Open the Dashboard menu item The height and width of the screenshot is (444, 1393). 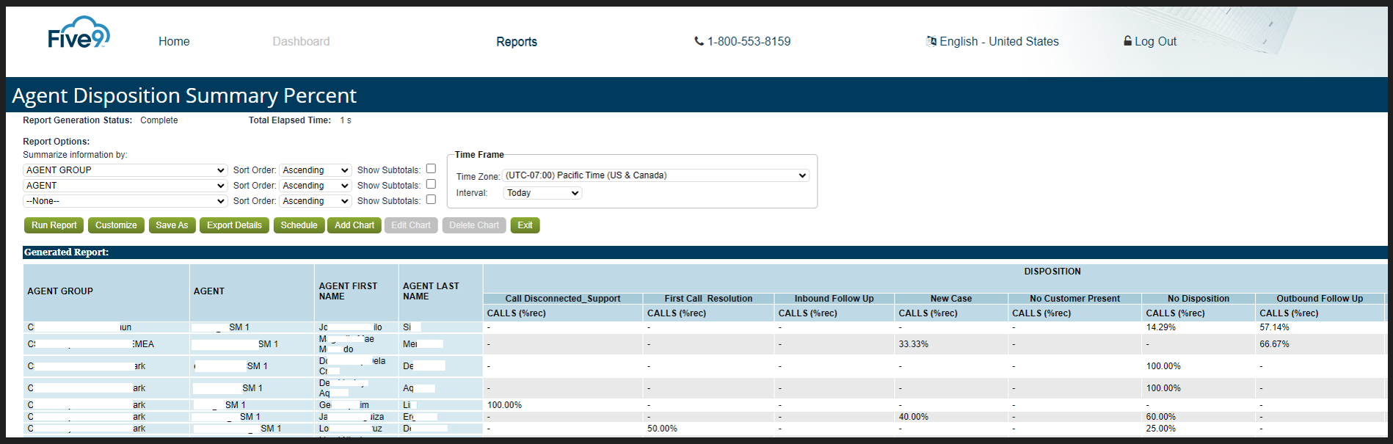pyautogui.click(x=301, y=42)
